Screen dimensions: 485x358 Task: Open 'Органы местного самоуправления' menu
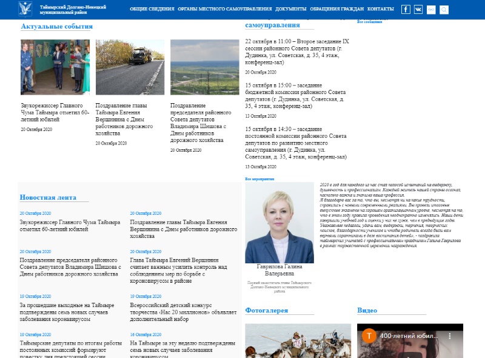pos(224,10)
